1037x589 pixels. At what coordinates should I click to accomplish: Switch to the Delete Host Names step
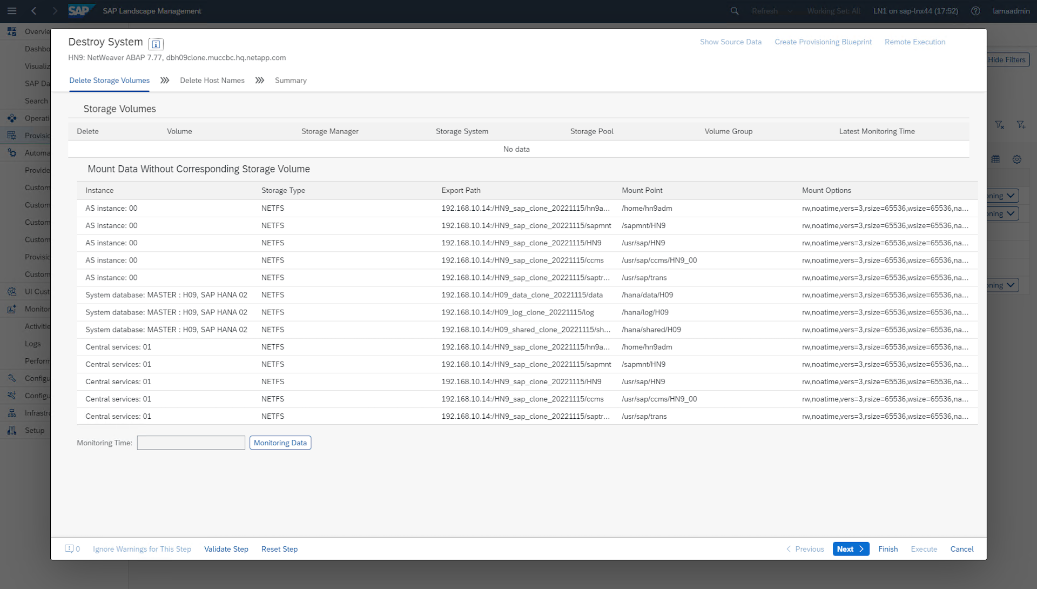[x=212, y=81]
